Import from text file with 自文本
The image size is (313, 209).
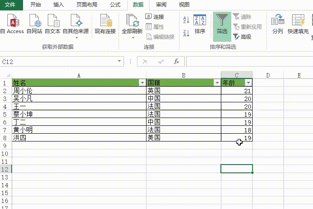[x=53, y=24]
